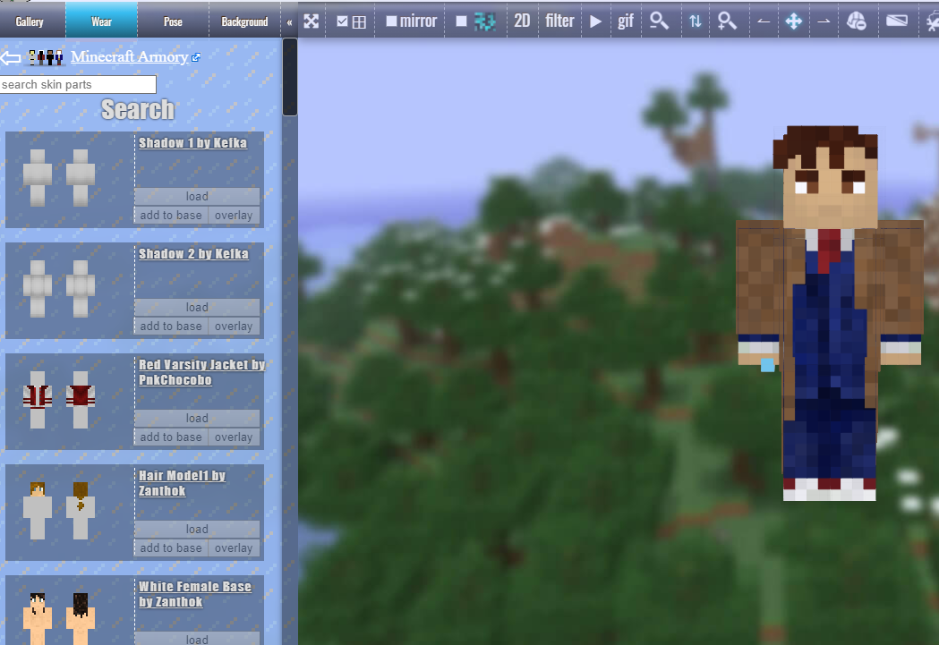Click the rotate right arrow icon
This screenshot has width=939, height=645.
point(824,21)
